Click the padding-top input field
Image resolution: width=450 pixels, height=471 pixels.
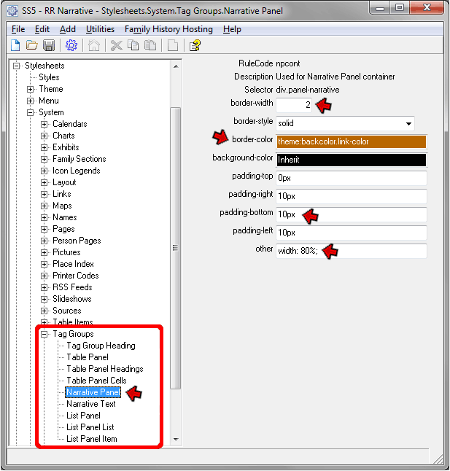pyautogui.click(x=351, y=178)
